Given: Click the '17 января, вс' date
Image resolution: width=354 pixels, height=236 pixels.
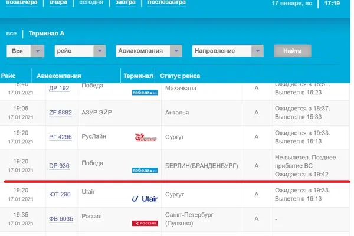Looking at the screenshot, I should [291, 3].
